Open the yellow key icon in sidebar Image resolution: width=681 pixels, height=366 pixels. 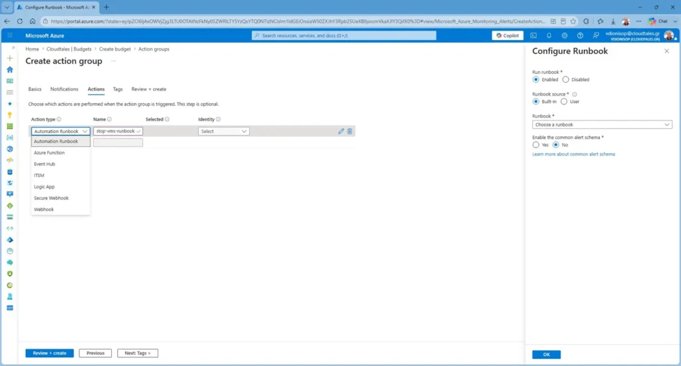coord(10,114)
